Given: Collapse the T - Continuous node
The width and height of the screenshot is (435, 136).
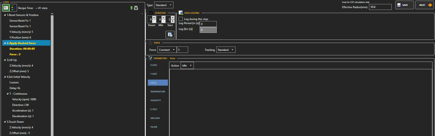Looking at the screenshot, I should click(8, 94).
